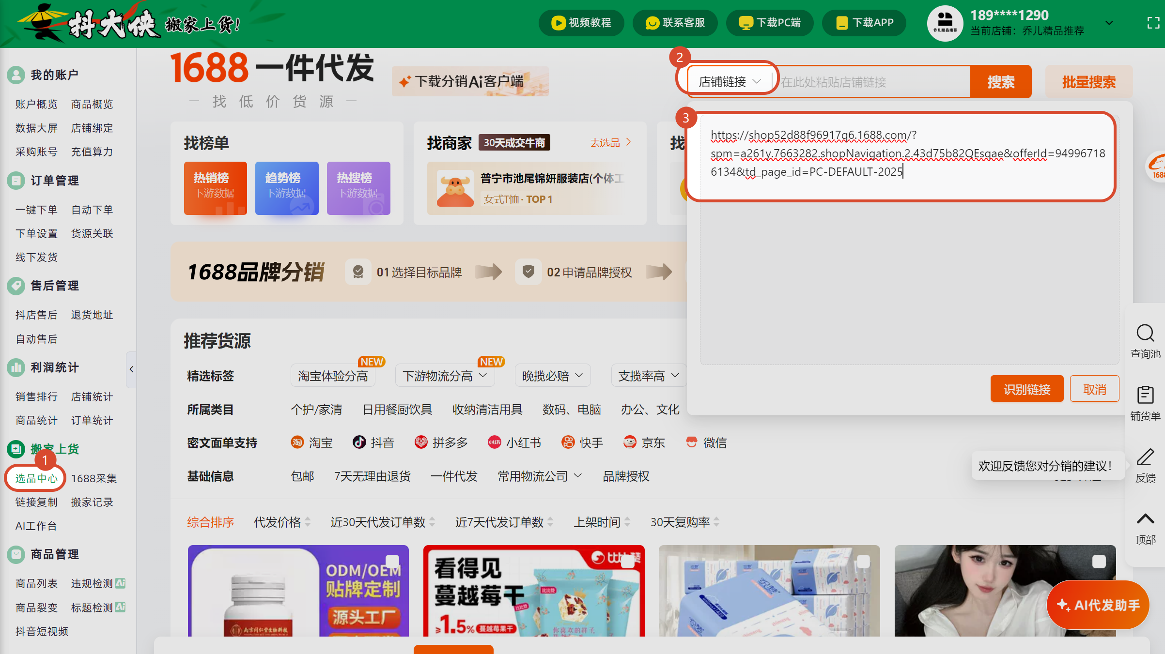The width and height of the screenshot is (1165, 654).
Task: Click the 小红书 platform icon
Action: (494, 442)
